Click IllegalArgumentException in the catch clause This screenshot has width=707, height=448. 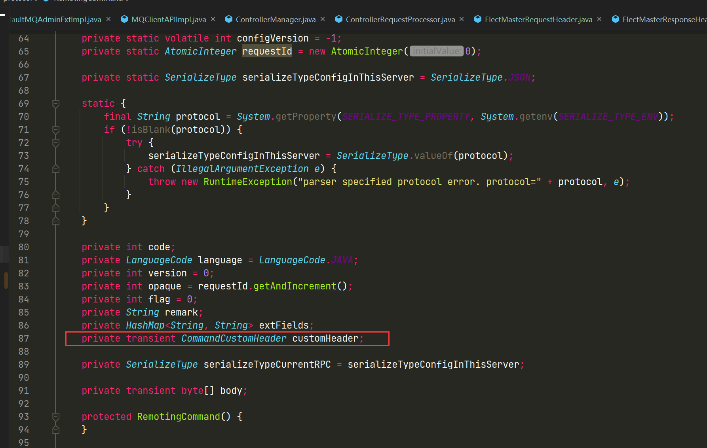click(242, 169)
